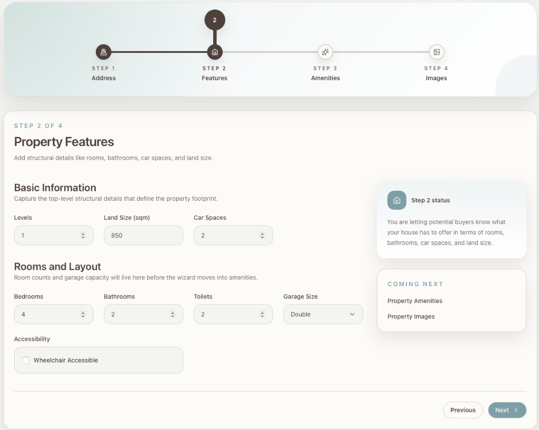Click the Property Features heading
539x430 pixels.
(x=64, y=142)
